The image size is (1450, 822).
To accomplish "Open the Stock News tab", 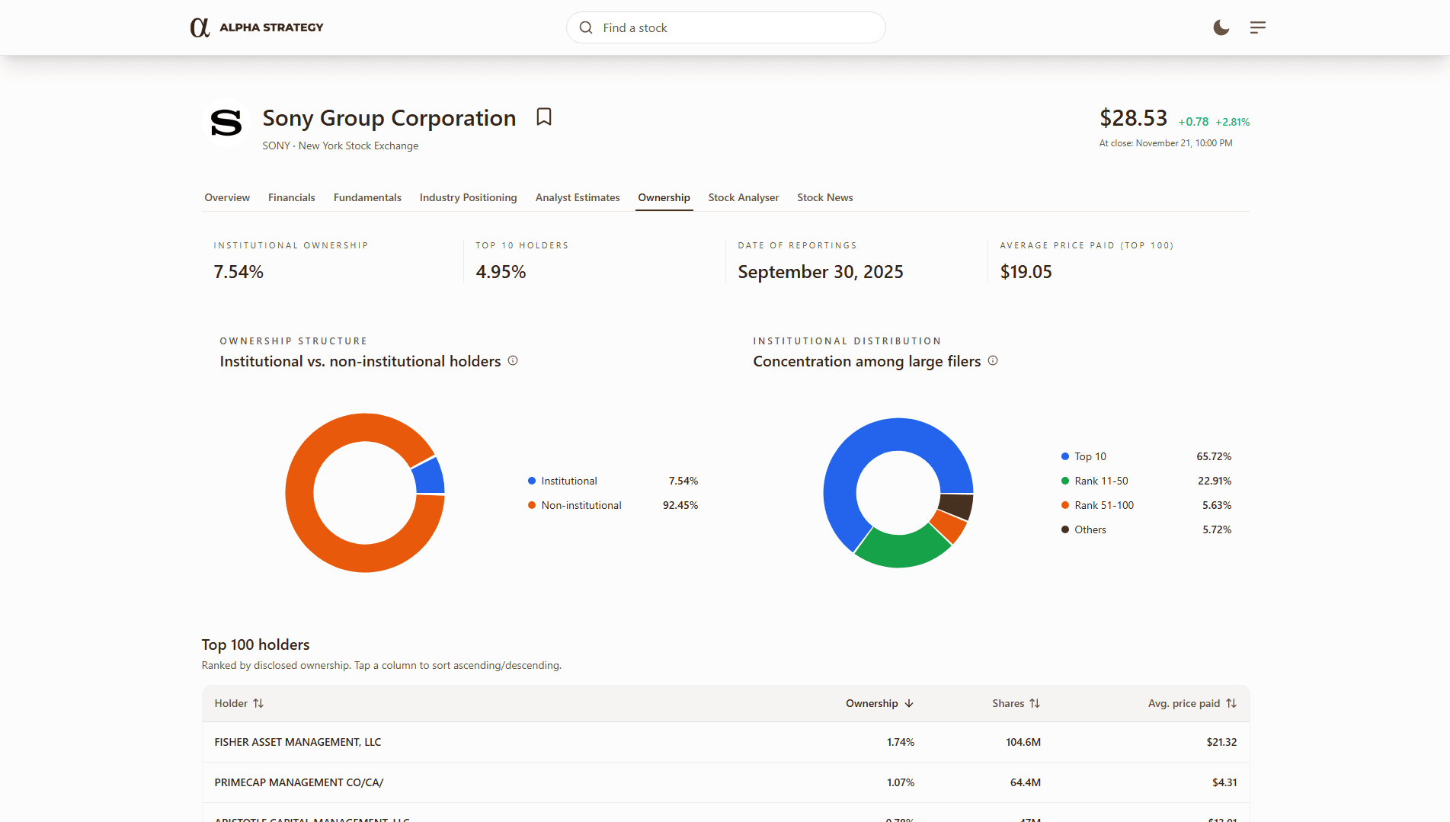I will pyautogui.click(x=824, y=197).
